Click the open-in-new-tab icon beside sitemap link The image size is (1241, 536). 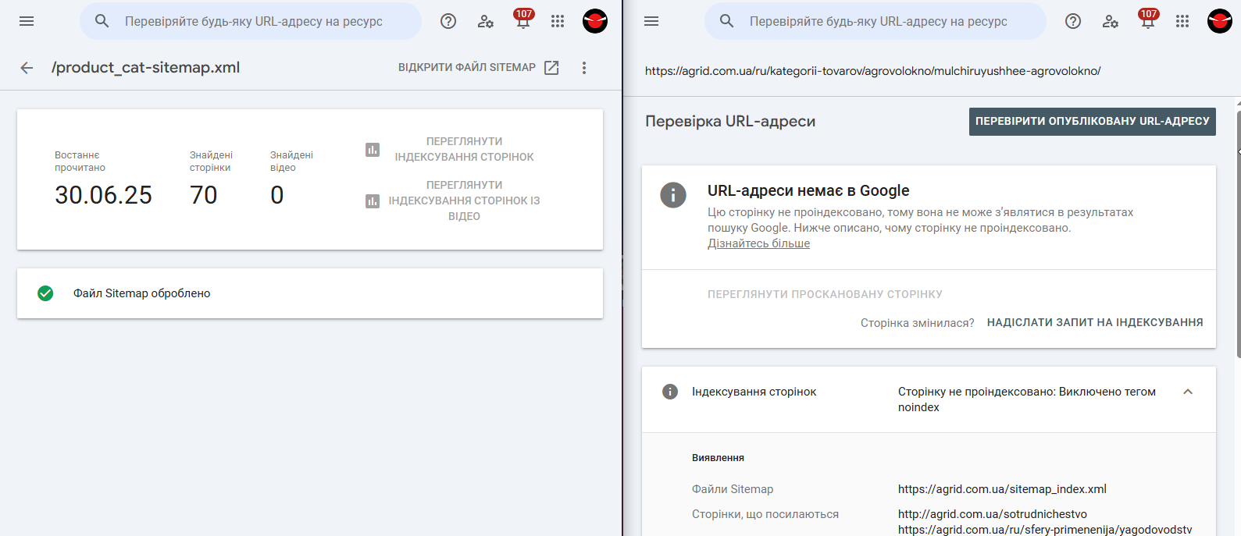click(x=551, y=68)
